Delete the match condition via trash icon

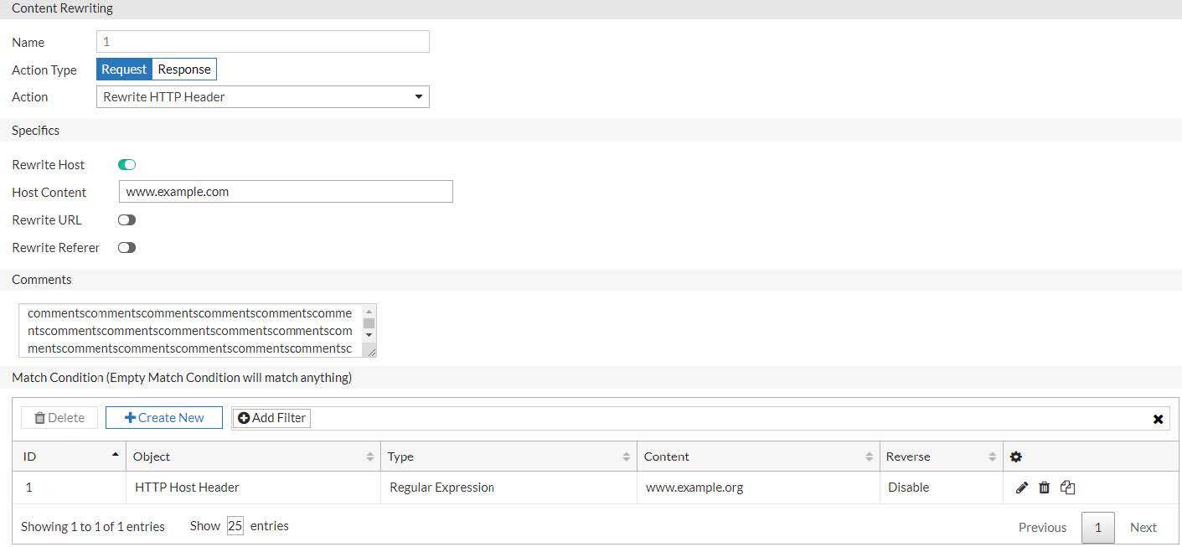pyautogui.click(x=1044, y=487)
